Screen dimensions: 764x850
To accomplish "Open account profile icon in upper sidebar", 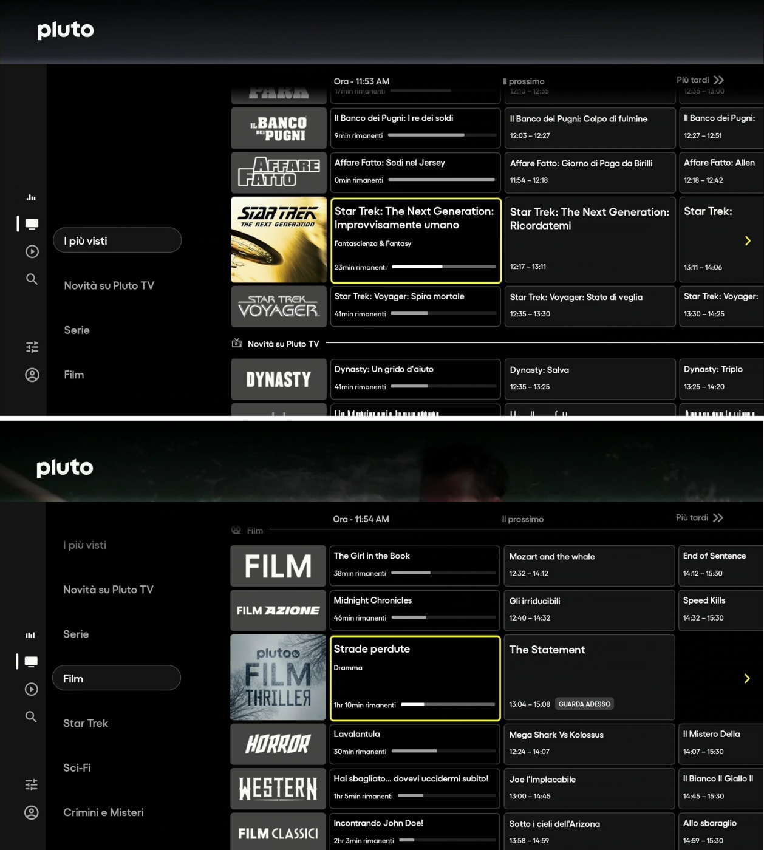I will click(32, 375).
